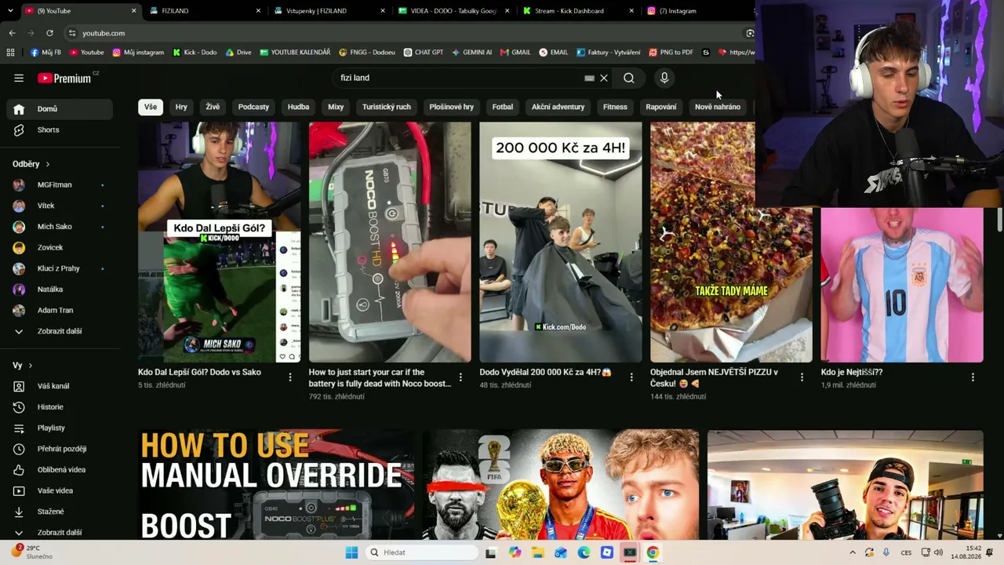Open Vaše videa in the sidebar
Image resolution: width=1004 pixels, height=565 pixels.
(x=60, y=490)
